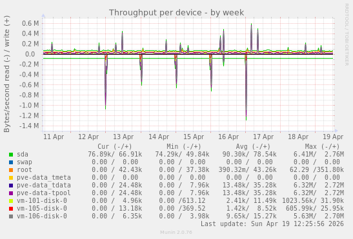Image resolution: width=353 pixels, height=239 pixels.
Task: Select the 'pve-data_tdata' legend label
Action: [x=44, y=186]
